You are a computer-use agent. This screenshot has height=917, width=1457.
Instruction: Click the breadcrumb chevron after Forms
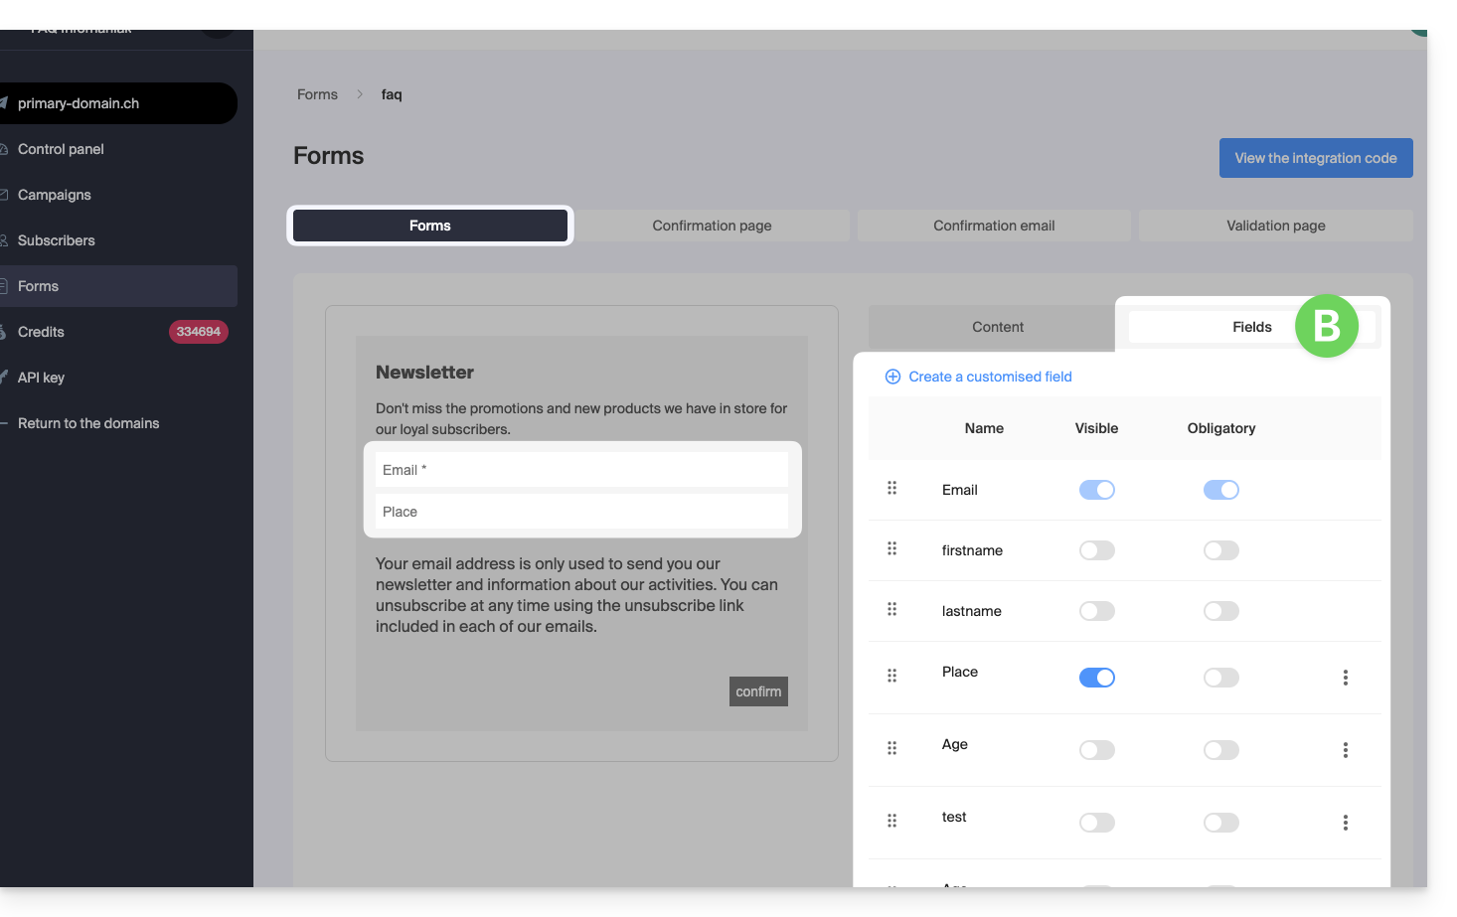pos(360,94)
